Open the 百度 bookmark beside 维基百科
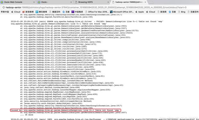 pos(66,12)
